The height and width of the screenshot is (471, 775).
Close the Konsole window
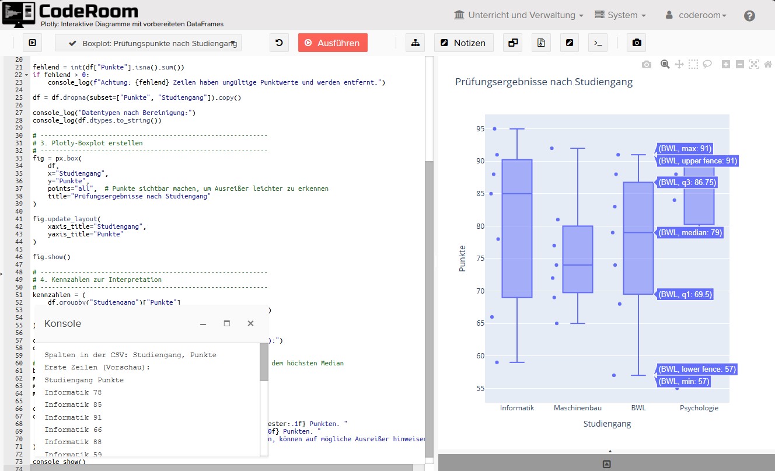click(x=250, y=323)
